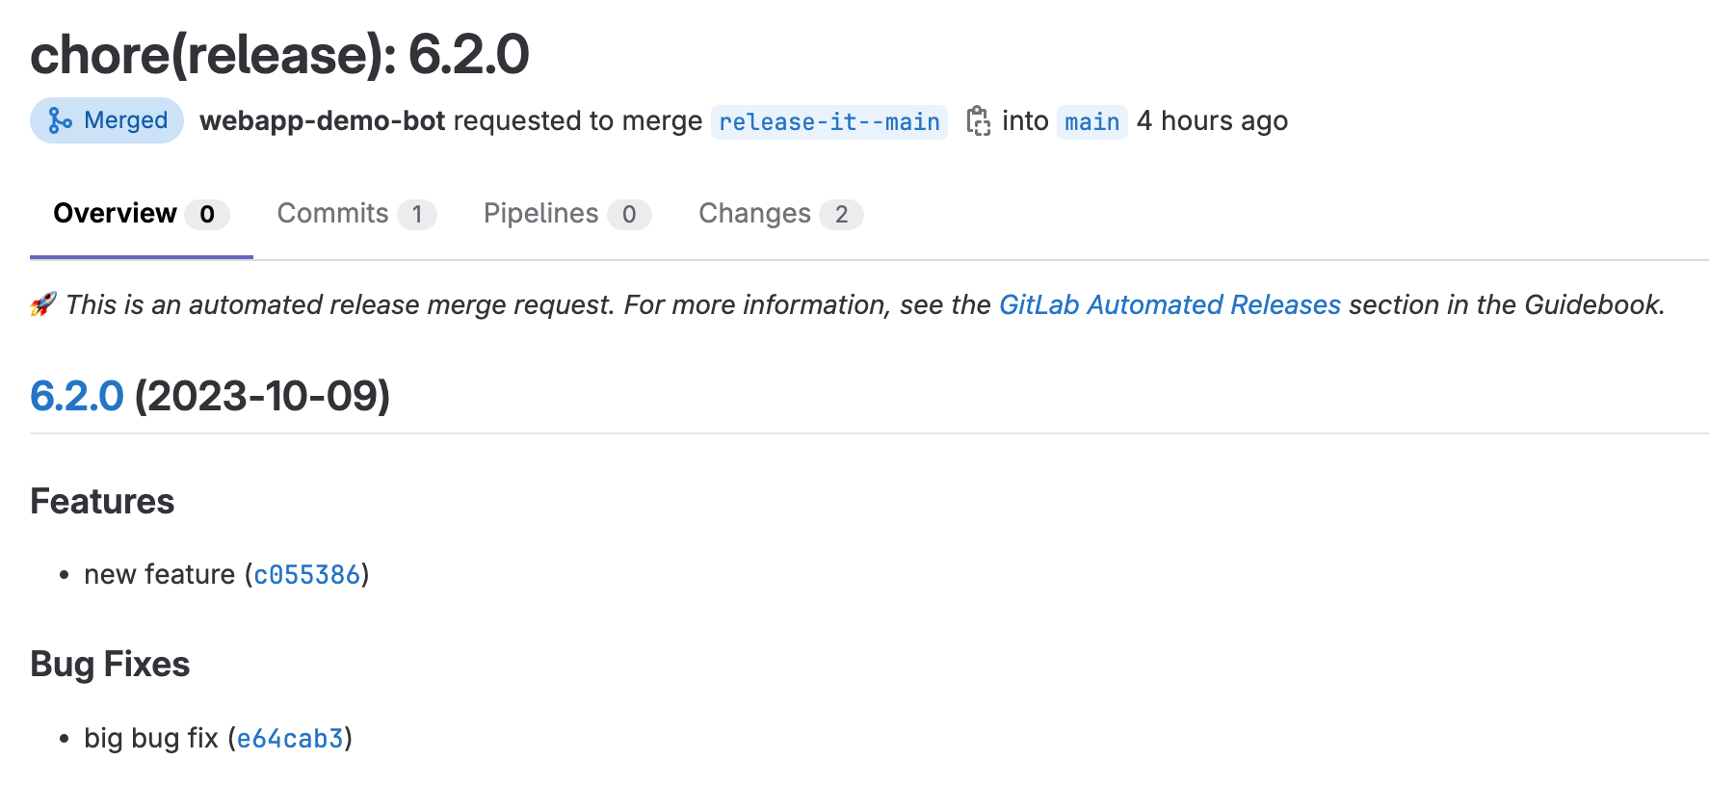Screen dimensions: 1709x786
Task: Click the "4 hours ago" timestamp
Action: pos(1212,121)
